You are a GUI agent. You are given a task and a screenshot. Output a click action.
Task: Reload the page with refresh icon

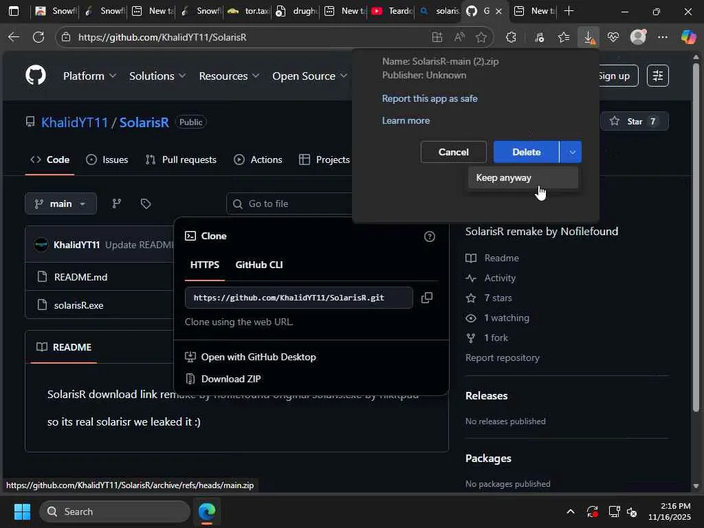click(x=38, y=37)
